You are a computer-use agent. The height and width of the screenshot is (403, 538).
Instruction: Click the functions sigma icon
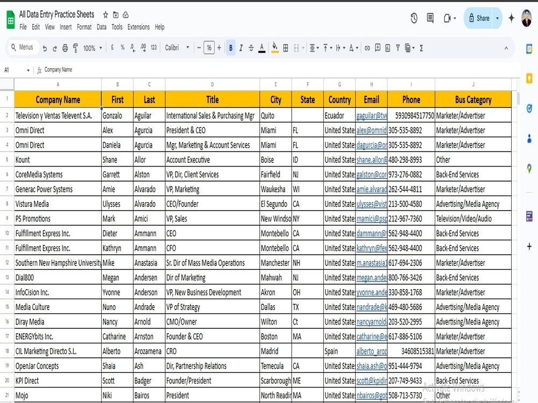coord(421,48)
